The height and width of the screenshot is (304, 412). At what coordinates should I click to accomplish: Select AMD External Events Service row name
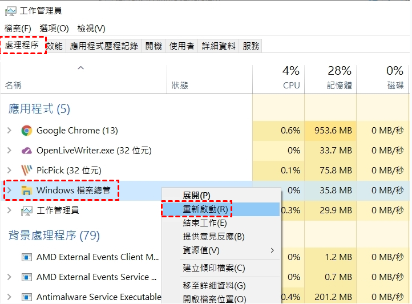tap(96, 277)
